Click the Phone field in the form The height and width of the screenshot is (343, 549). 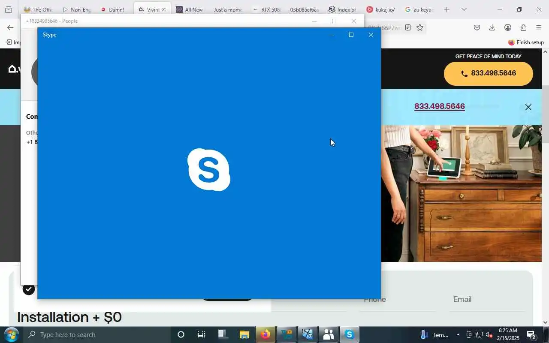397,299
